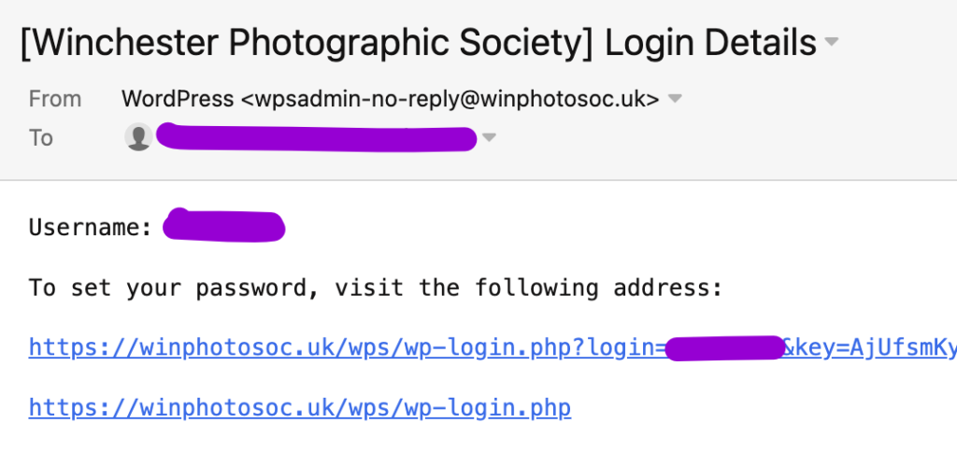Open the password reset link with key
The height and width of the screenshot is (451, 957).
pos(346,348)
